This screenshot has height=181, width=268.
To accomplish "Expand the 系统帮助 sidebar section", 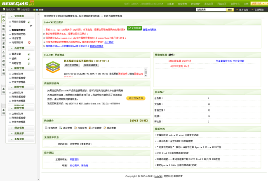I will tap(21, 139).
